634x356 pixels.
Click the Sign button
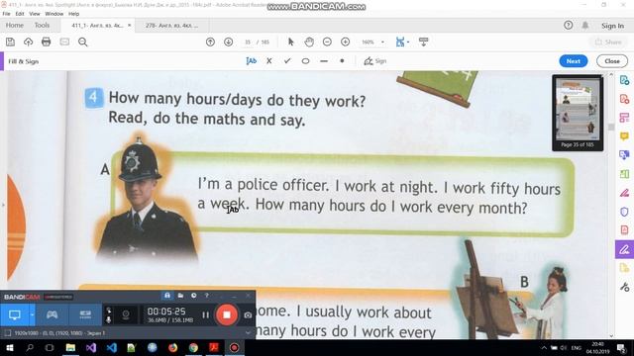coord(375,61)
